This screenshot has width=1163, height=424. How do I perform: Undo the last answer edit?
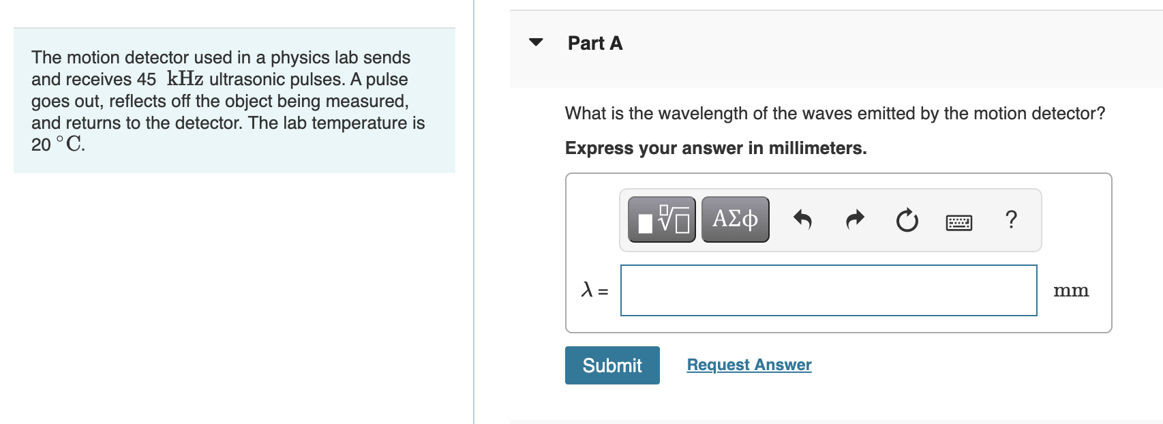coord(802,219)
